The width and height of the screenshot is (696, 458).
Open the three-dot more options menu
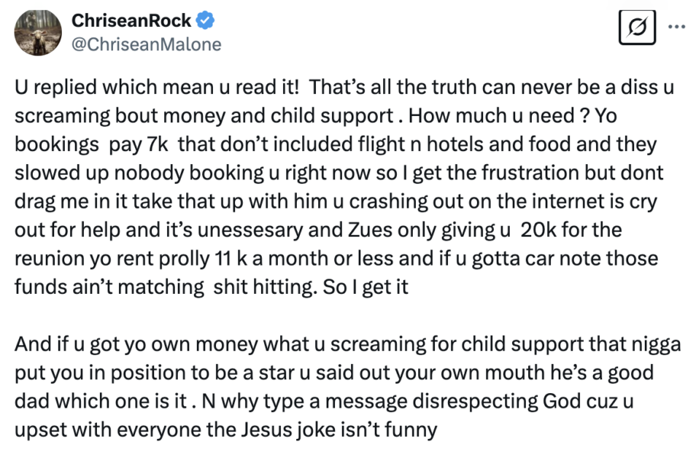click(x=677, y=27)
